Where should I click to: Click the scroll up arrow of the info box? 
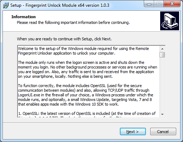point(162,49)
